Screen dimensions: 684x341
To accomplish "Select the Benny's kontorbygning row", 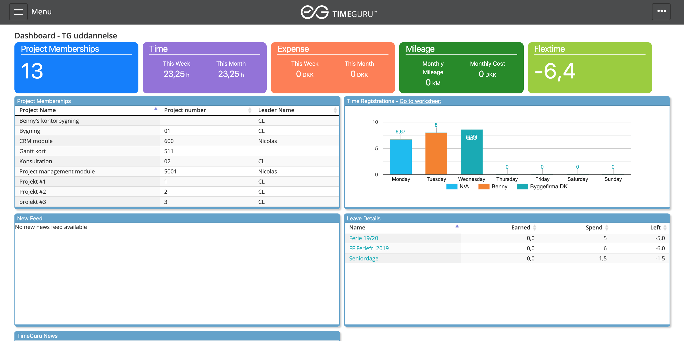I will pos(177,121).
